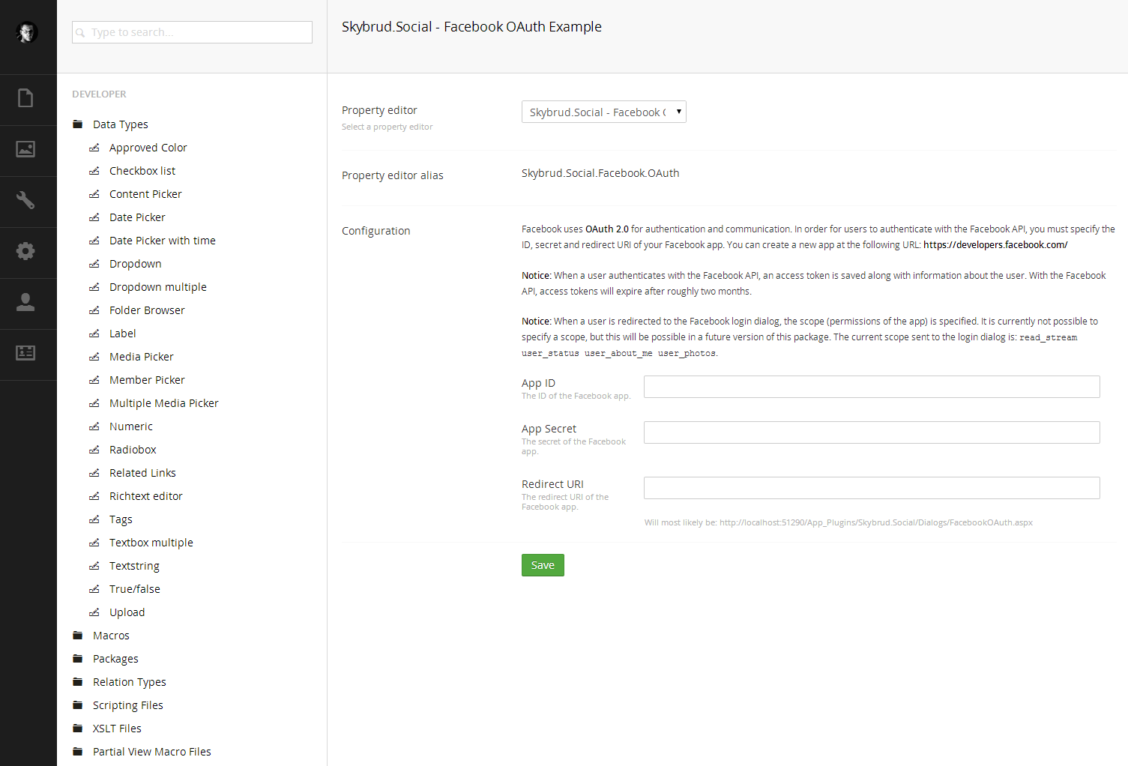Viewport: 1128px width, 766px height.
Task: Click the Type to search field
Action: (x=192, y=32)
